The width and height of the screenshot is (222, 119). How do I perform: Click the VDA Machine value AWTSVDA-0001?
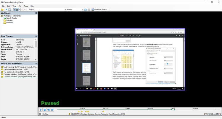click(x=22, y=49)
